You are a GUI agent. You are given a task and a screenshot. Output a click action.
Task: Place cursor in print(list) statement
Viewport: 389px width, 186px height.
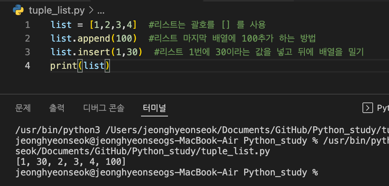80,66
